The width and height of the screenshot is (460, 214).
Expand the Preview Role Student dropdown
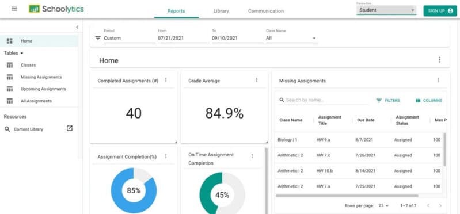click(386, 10)
